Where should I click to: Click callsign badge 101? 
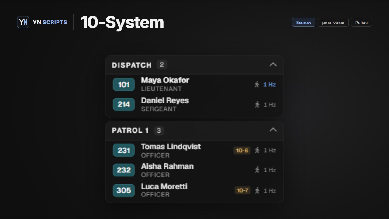click(124, 85)
